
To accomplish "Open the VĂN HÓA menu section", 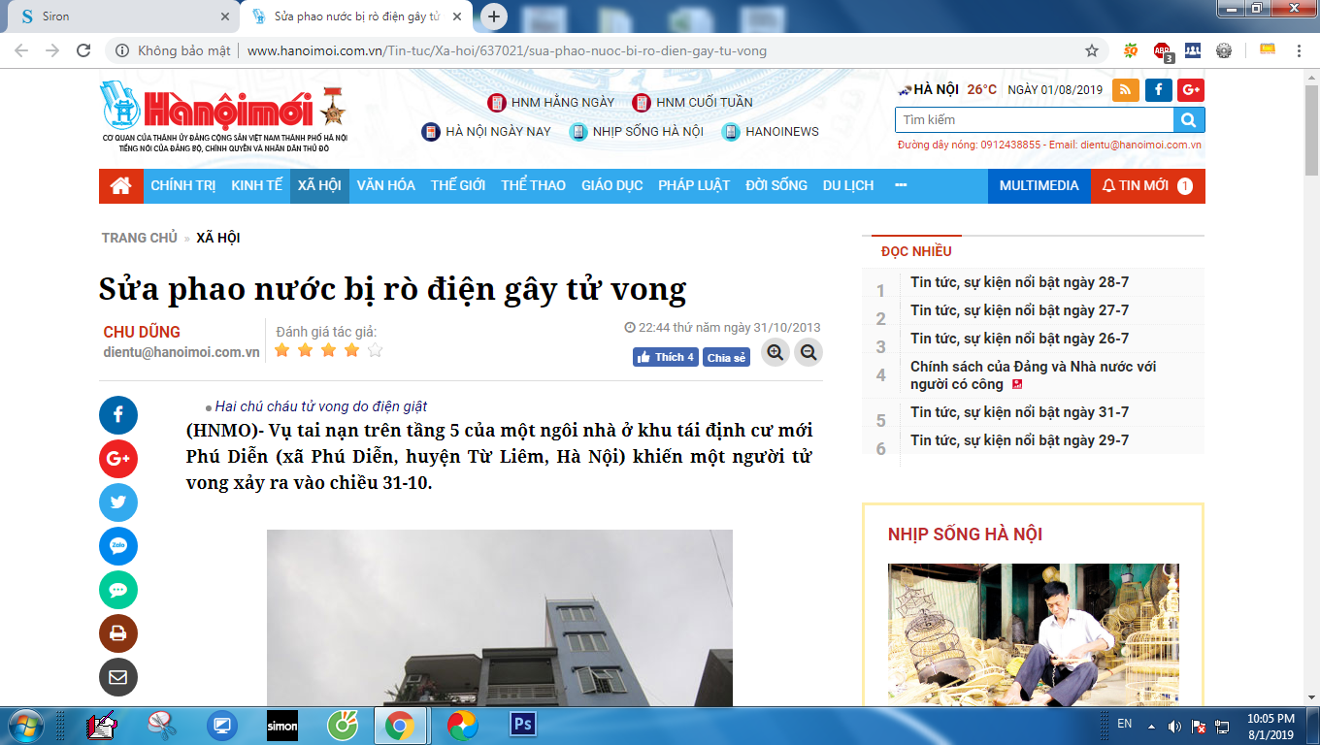I will click(x=386, y=185).
